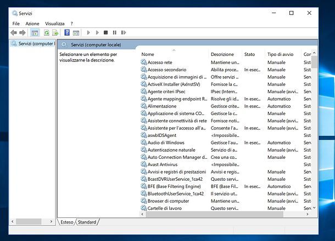Click the gear icon beside Cartelle di lavoro

pos(143,208)
